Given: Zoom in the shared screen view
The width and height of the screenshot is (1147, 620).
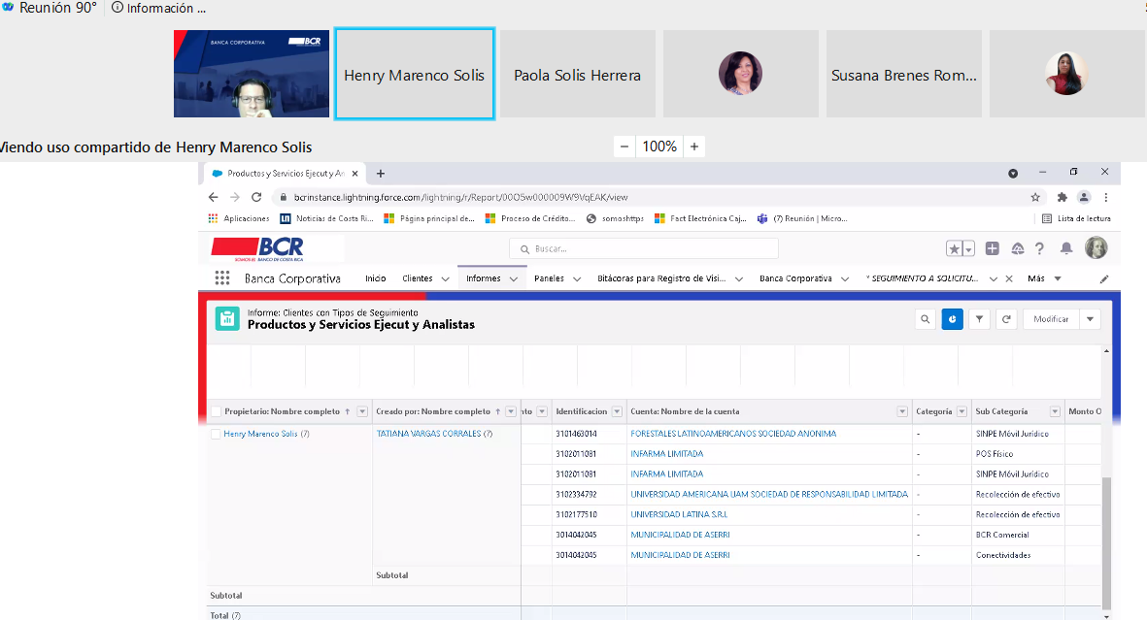Looking at the screenshot, I should pos(694,147).
